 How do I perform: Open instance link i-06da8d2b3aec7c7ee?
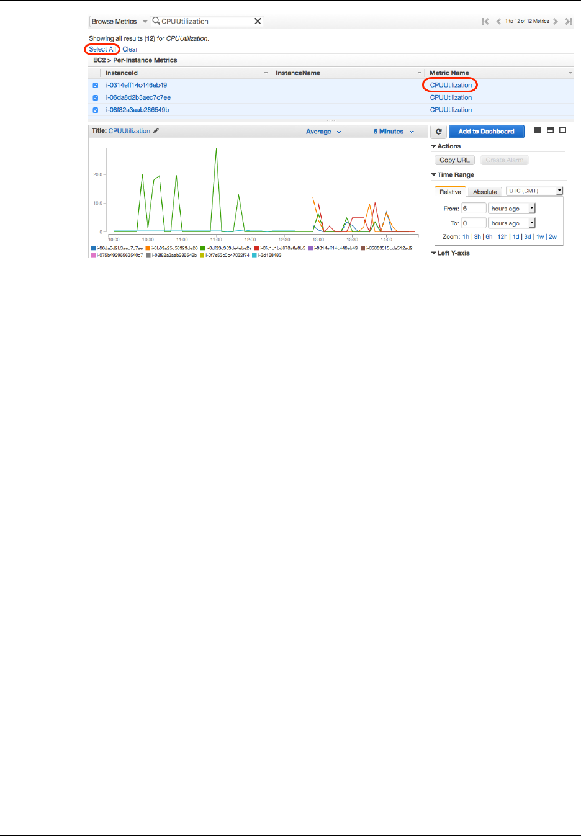pyautogui.click(x=138, y=97)
